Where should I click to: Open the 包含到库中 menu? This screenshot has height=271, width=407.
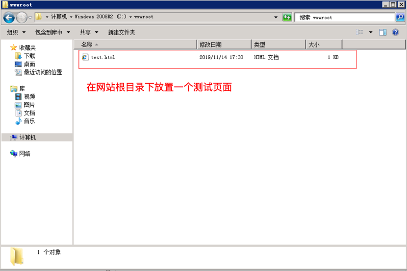pyautogui.click(x=52, y=32)
